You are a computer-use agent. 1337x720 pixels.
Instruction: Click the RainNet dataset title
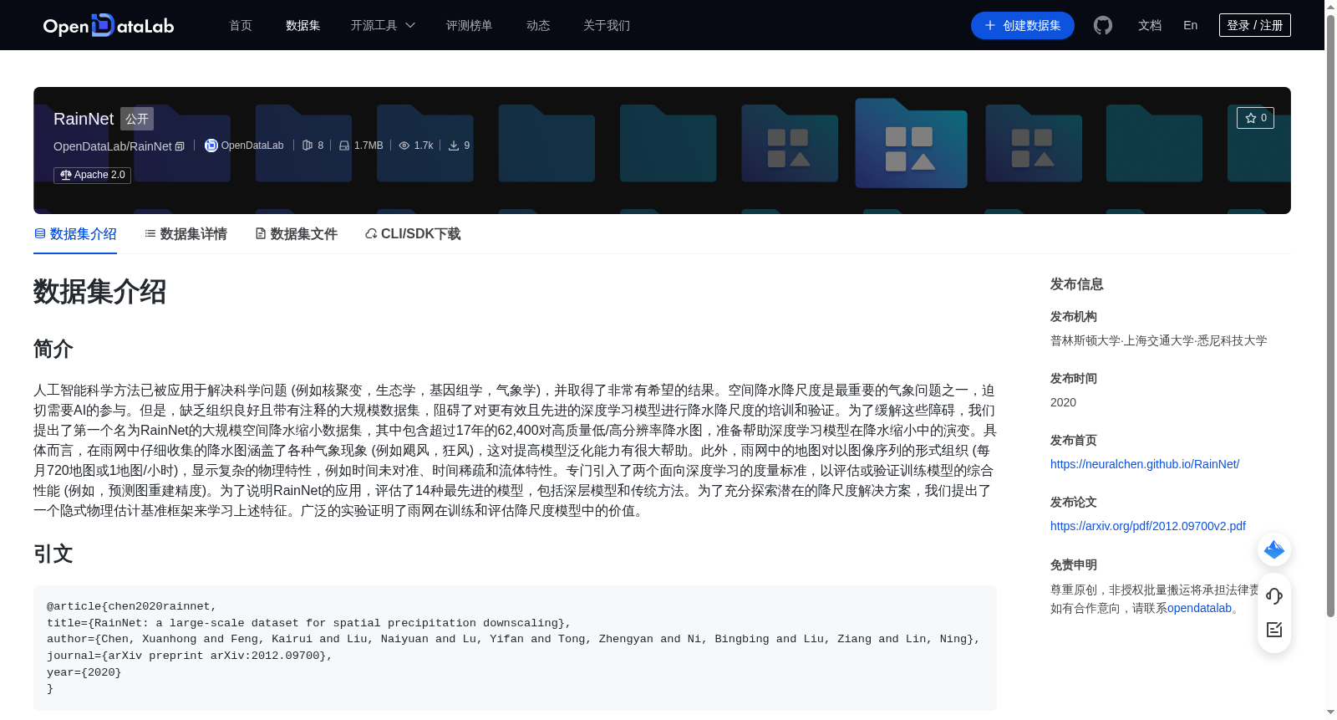click(x=84, y=119)
